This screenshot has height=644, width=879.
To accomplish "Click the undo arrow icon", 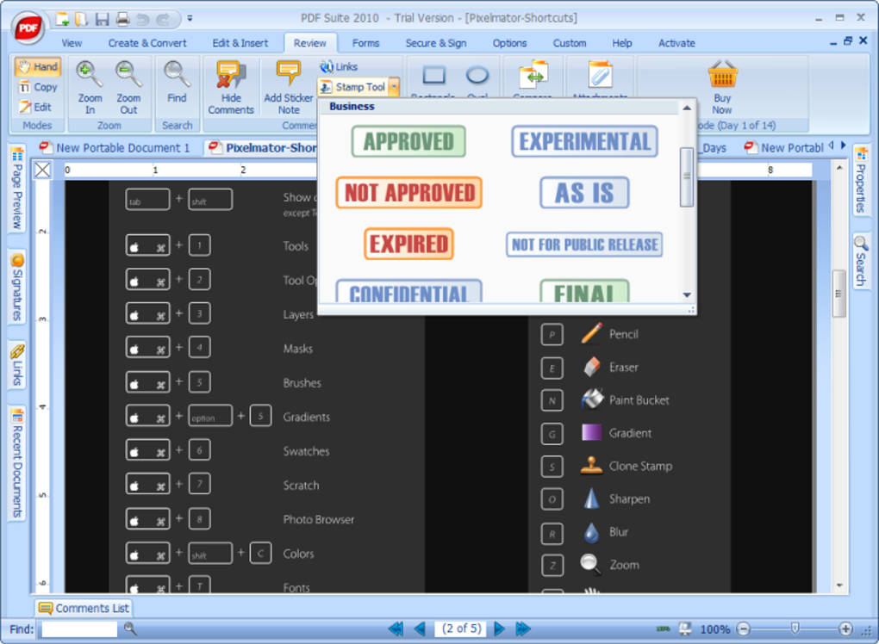I will pos(143,20).
